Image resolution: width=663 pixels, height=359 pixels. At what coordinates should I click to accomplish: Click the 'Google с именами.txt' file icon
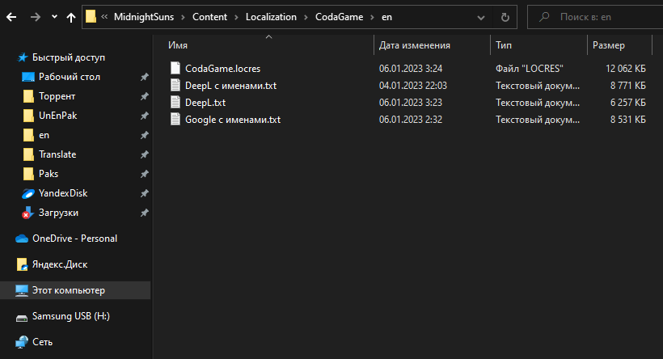tap(175, 119)
